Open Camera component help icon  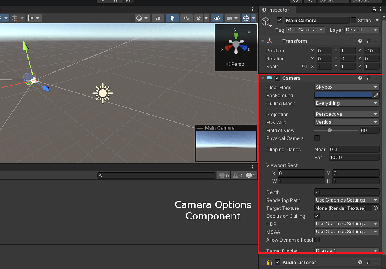click(x=360, y=78)
